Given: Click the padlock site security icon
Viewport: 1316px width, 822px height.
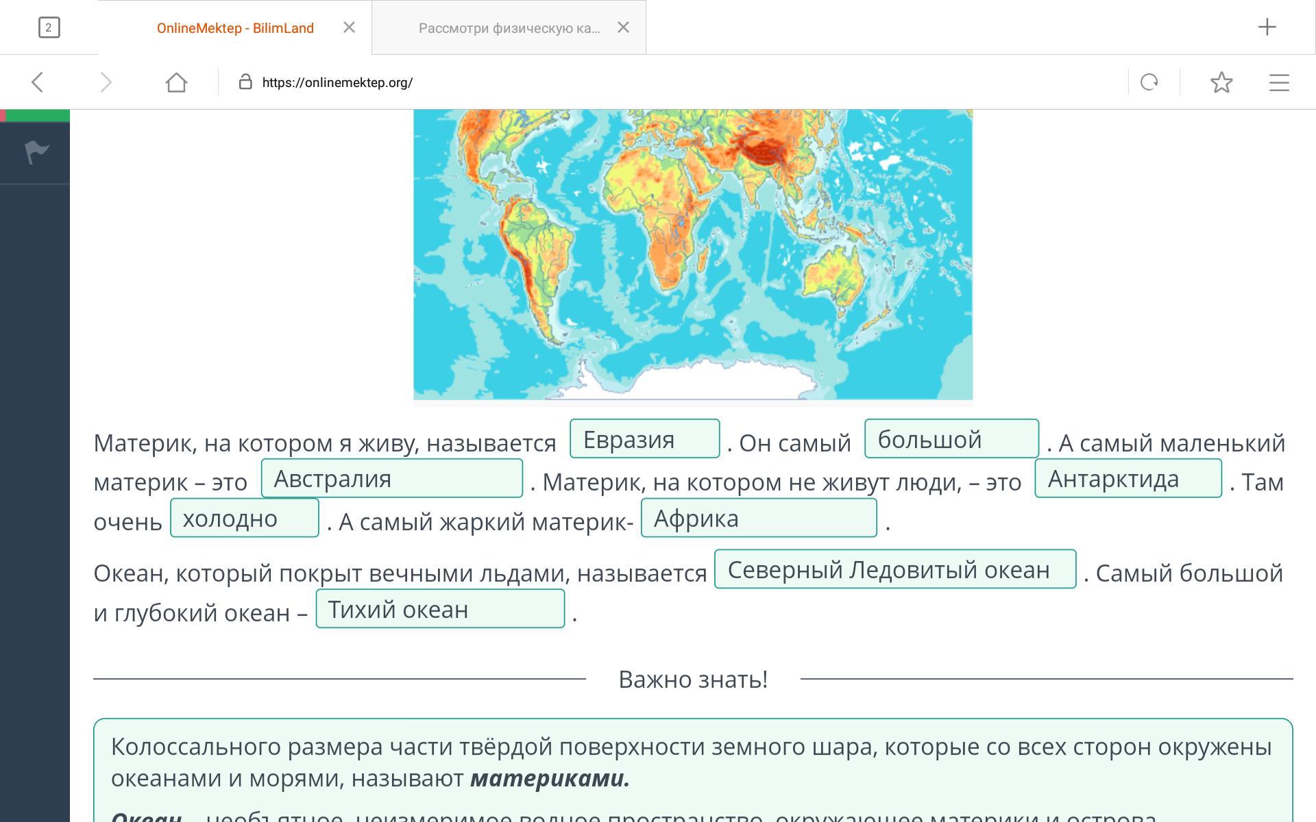Looking at the screenshot, I should point(245,82).
